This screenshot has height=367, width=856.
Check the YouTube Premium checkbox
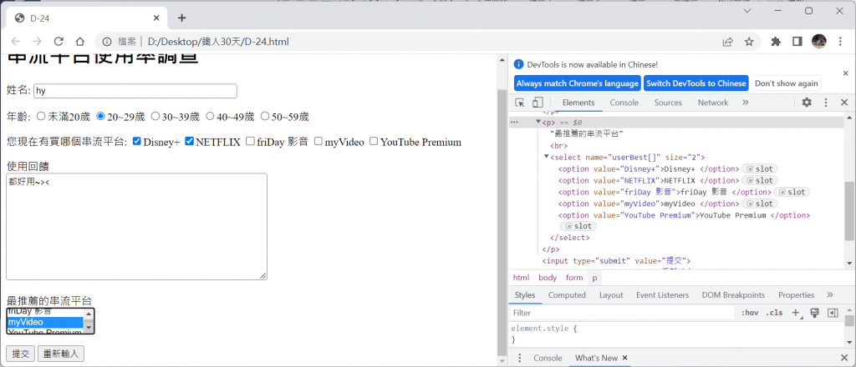point(374,142)
